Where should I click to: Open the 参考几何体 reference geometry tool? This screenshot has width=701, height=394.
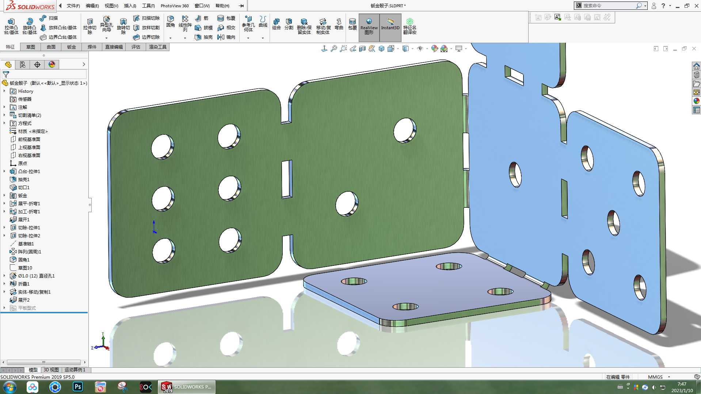click(248, 24)
